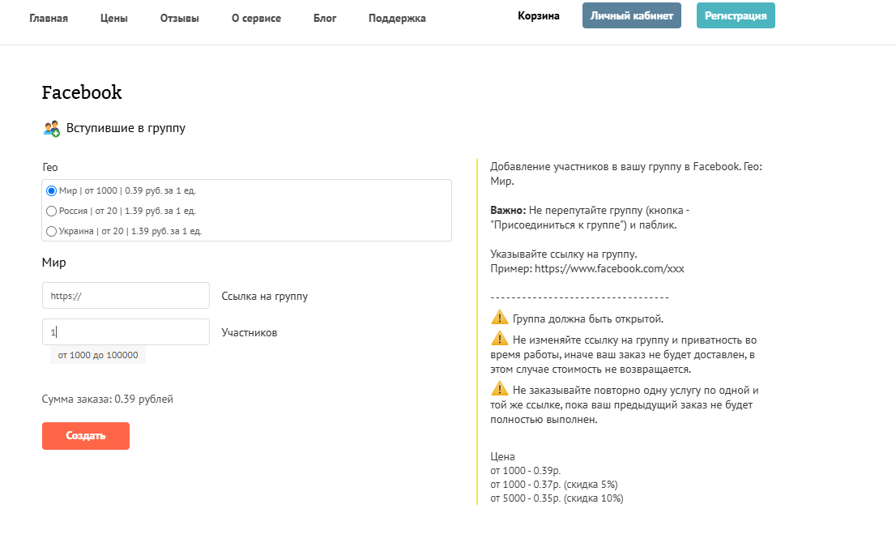Open the Корзина link
896x560 pixels.
[538, 16]
